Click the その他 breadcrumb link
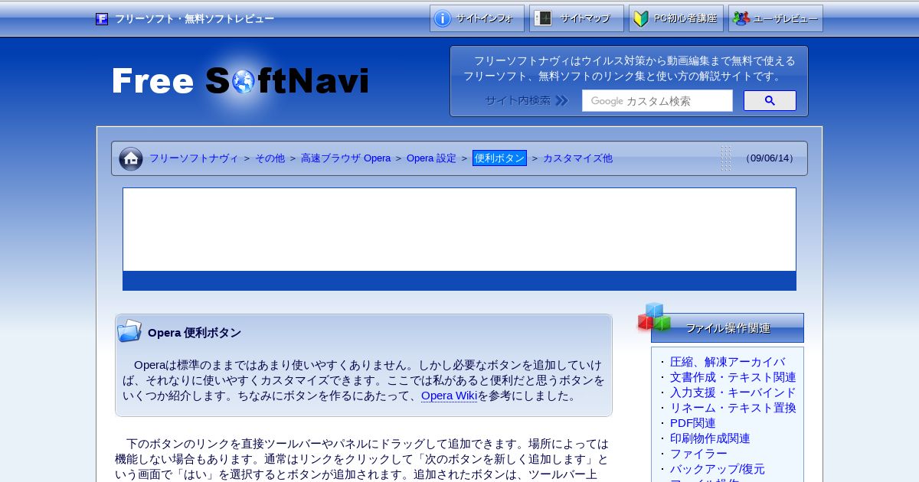The image size is (919, 482). 270,158
